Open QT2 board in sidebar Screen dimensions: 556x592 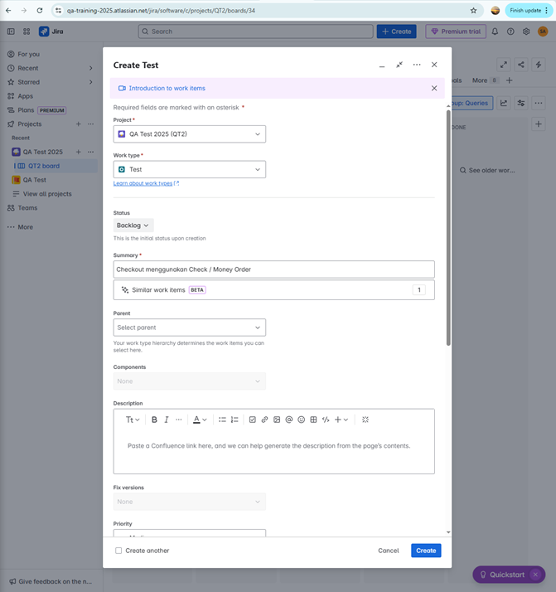[44, 166]
